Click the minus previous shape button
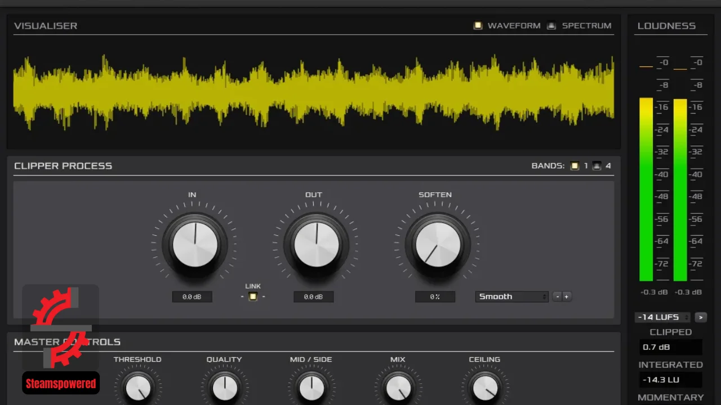The image size is (721, 405). click(557, 296)
